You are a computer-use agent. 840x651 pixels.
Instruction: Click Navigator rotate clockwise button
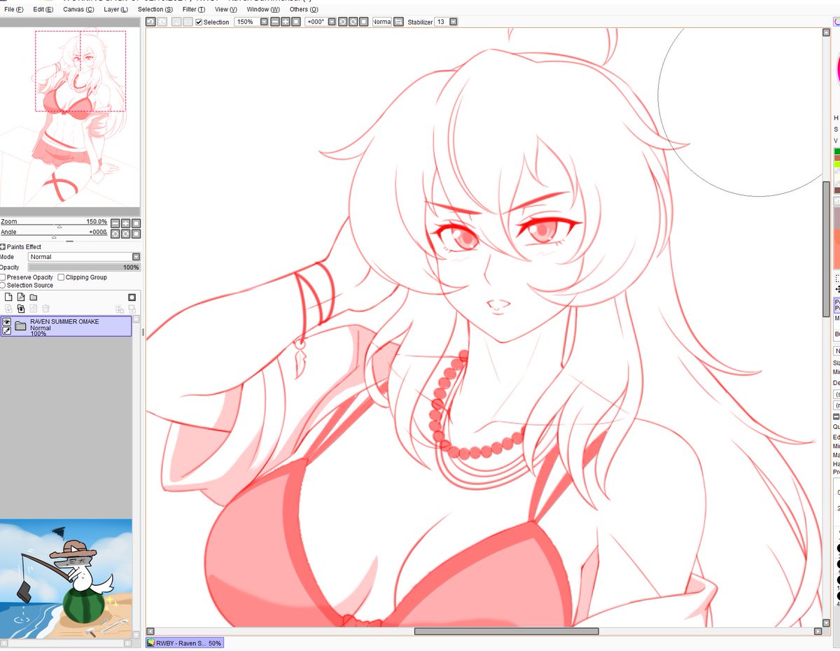point(125,234)
